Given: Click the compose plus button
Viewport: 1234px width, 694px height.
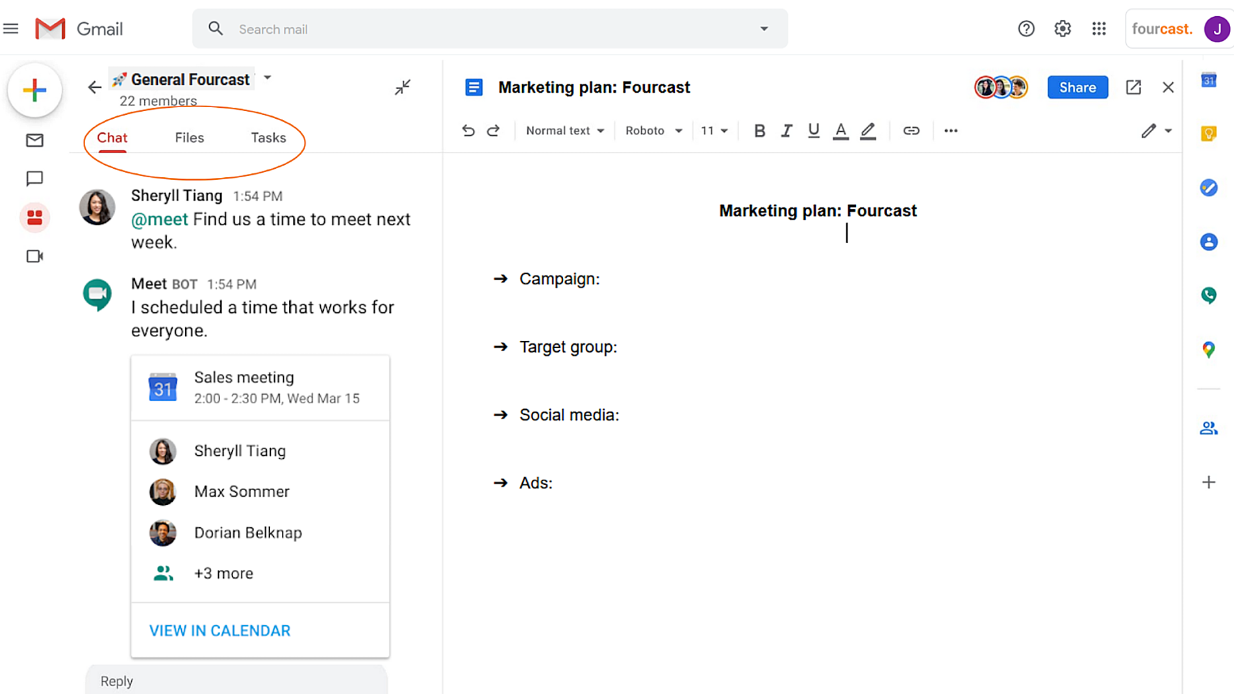Looking at the screenshot, I should (34, 90).
